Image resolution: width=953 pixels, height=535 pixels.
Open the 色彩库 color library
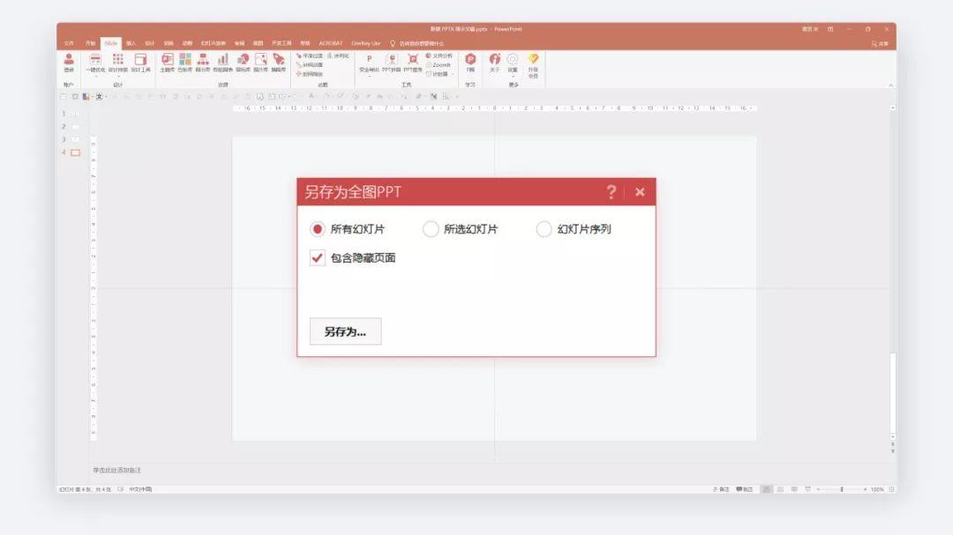click(x=184, y=62)
